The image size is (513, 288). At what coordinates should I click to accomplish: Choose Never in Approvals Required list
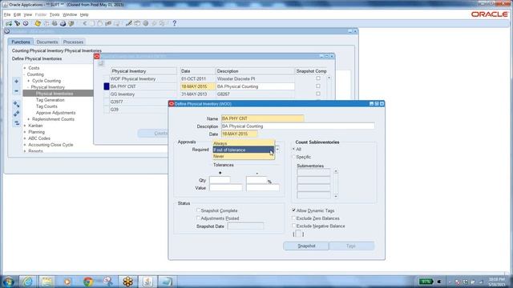[244, 157]
